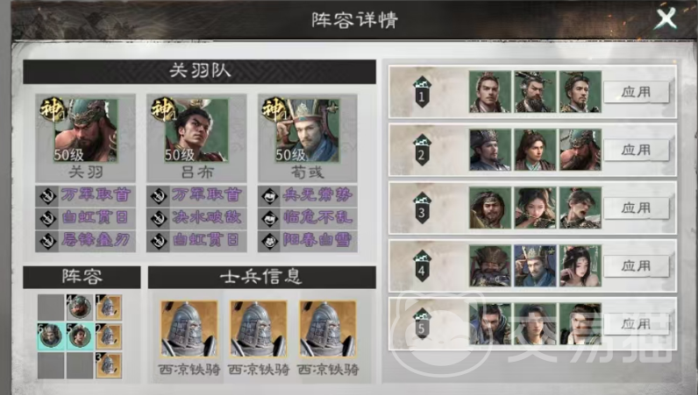Open 关羽's 万军取首 skill
The width and height of the screenshot is (698, 395).
[85, 195]
